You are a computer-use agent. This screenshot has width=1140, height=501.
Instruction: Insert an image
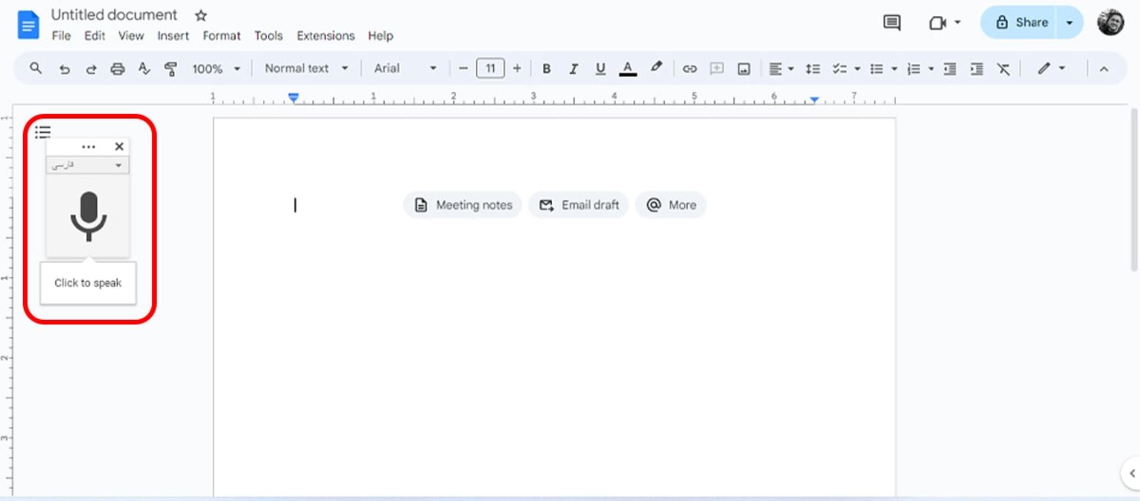tap(743, 69)
